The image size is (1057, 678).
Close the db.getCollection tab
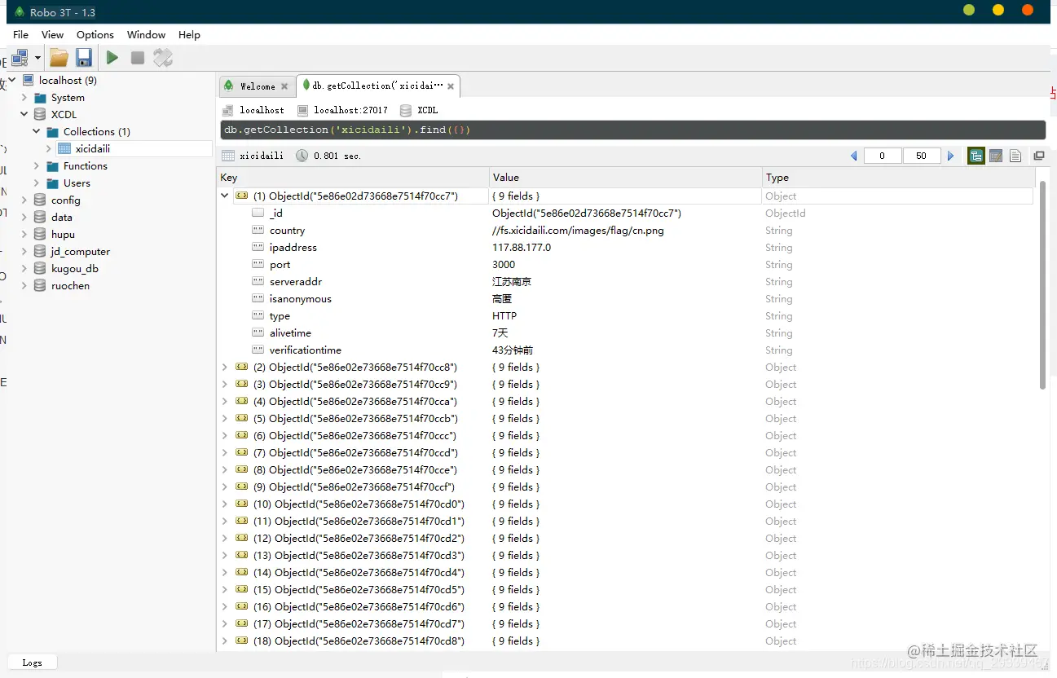tap(451, 86)
